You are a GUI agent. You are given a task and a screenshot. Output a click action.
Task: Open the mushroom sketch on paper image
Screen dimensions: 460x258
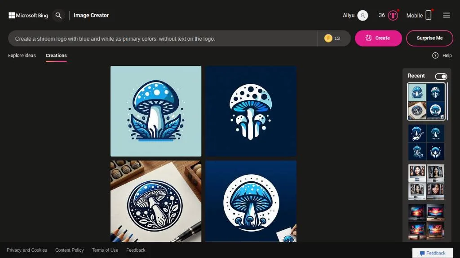(156, 201)
